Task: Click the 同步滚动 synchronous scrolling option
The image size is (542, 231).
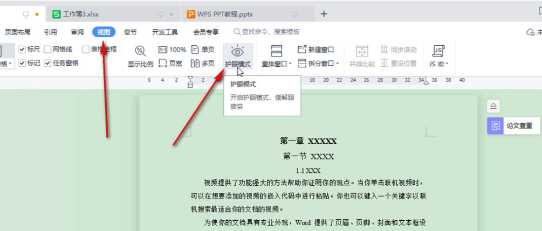Action: (x=399, y=50)
